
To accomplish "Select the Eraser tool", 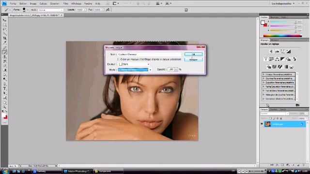I will point(4,66).
